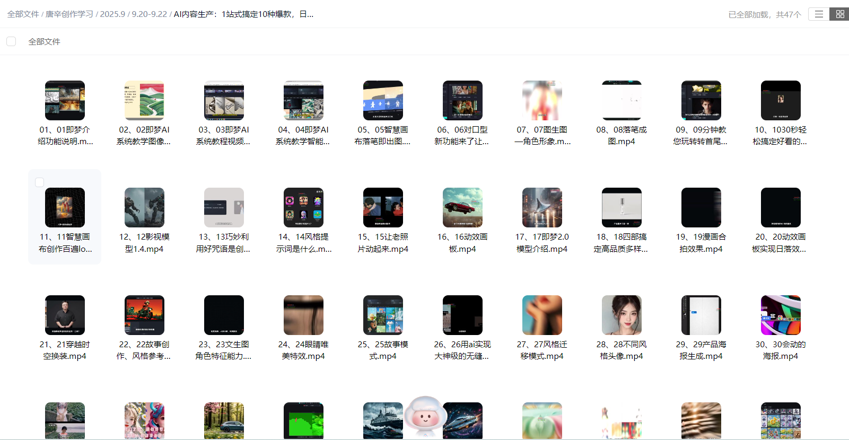
Task: Tick the select-all 全部文件 checkbox
Action: tap(11, 41)
